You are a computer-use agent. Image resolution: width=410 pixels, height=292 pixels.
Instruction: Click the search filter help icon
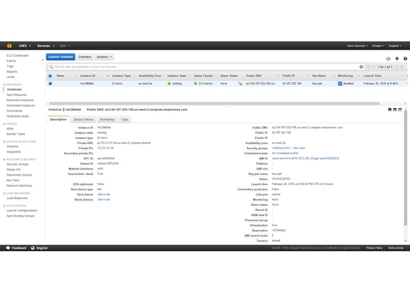[x=361, y=67]
